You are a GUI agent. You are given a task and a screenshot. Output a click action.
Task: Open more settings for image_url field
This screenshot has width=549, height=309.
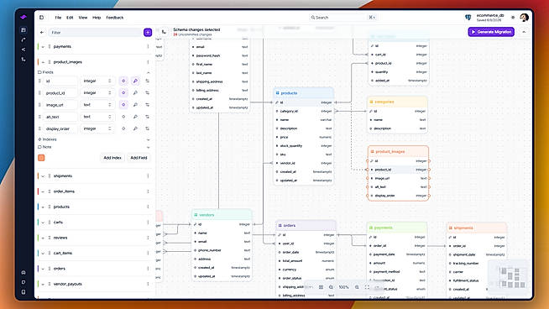(148, 105)
